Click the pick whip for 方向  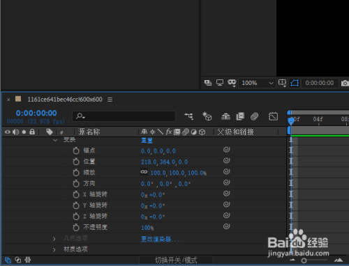click(227, 182)
